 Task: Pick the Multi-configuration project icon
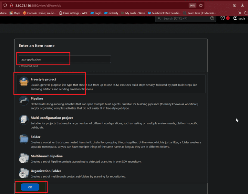click(24, 120)
